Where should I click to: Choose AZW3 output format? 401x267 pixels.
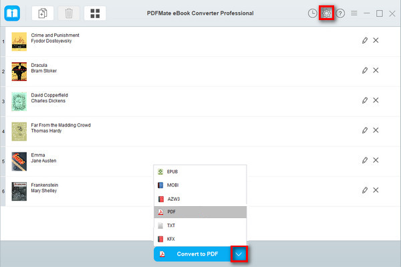pyautogui.click(x=200, y=199)
